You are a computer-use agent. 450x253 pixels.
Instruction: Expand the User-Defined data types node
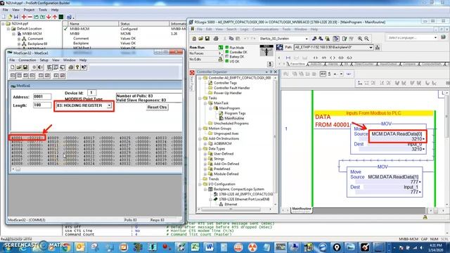(x=205, y=154)
